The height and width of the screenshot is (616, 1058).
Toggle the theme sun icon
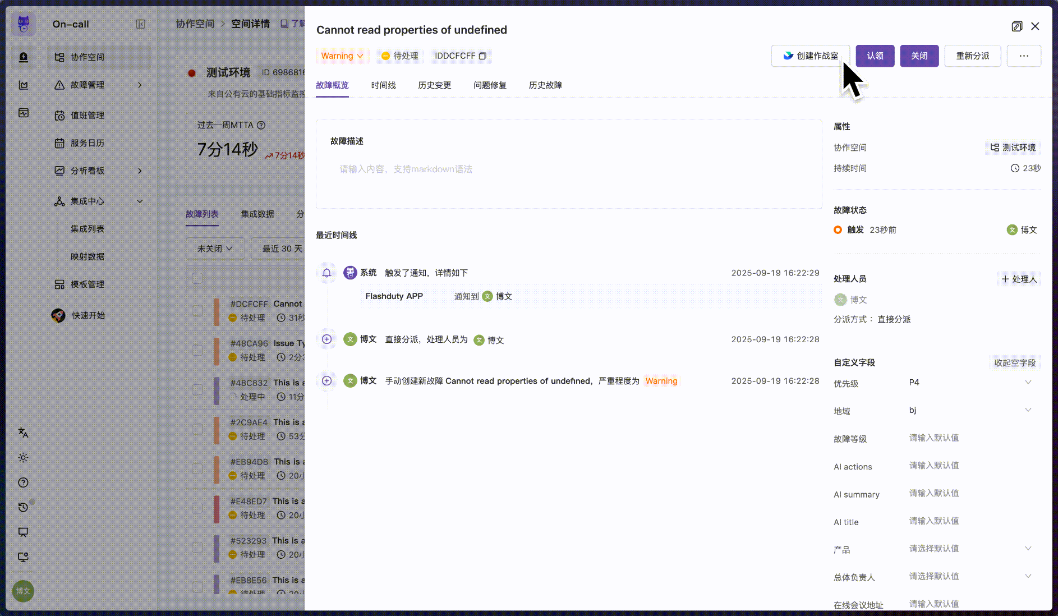click(23, 458)
